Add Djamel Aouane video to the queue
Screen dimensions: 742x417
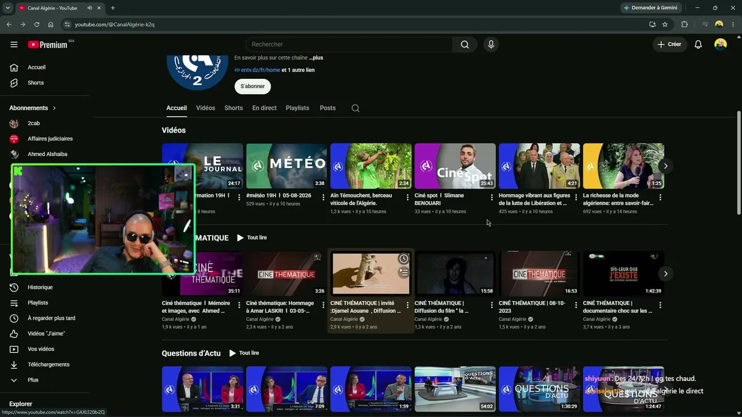[403, 272]
